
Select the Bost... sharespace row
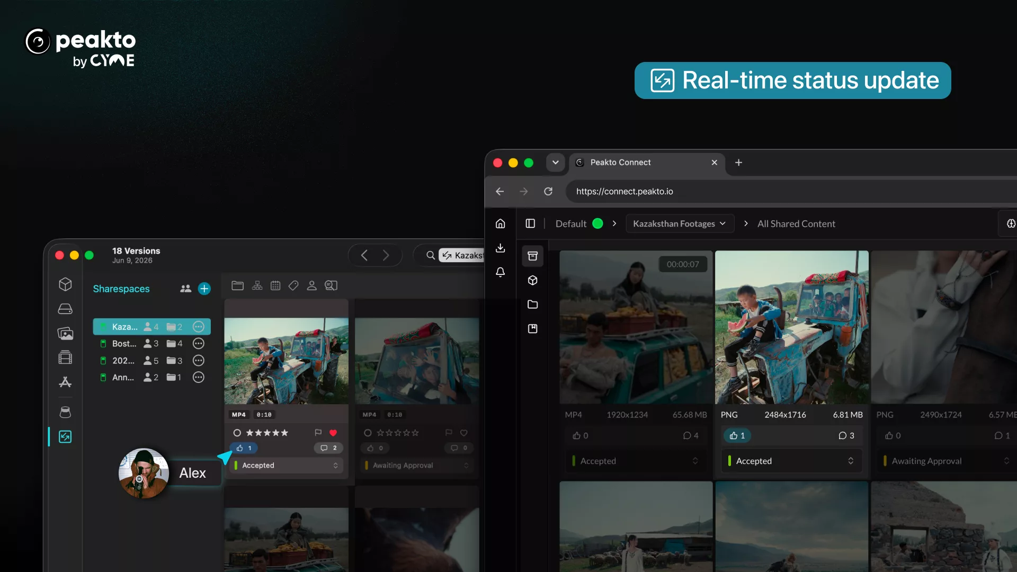point(151,344)
